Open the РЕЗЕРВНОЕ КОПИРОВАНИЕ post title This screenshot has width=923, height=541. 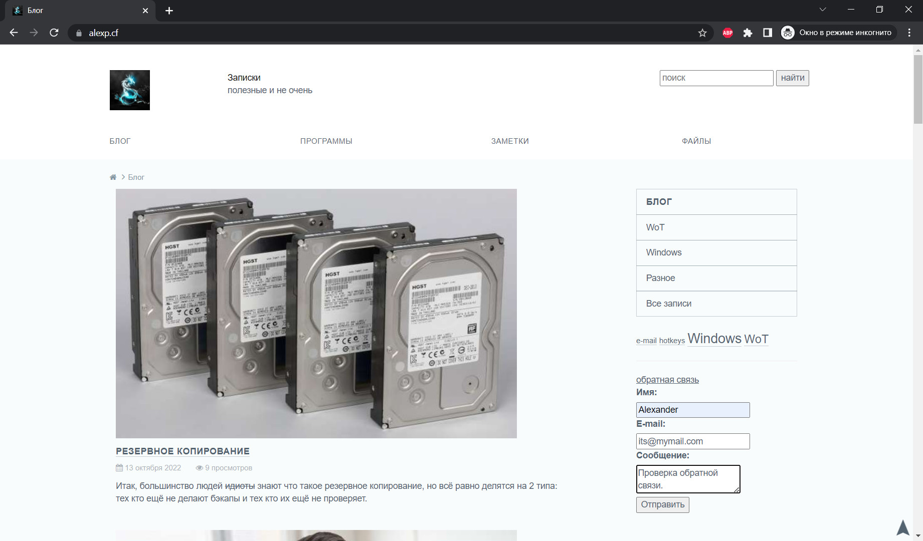click(182, 451)
